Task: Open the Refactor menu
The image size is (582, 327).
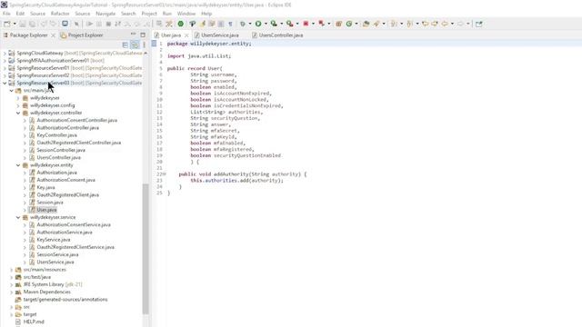Action: tap(60, 14)
